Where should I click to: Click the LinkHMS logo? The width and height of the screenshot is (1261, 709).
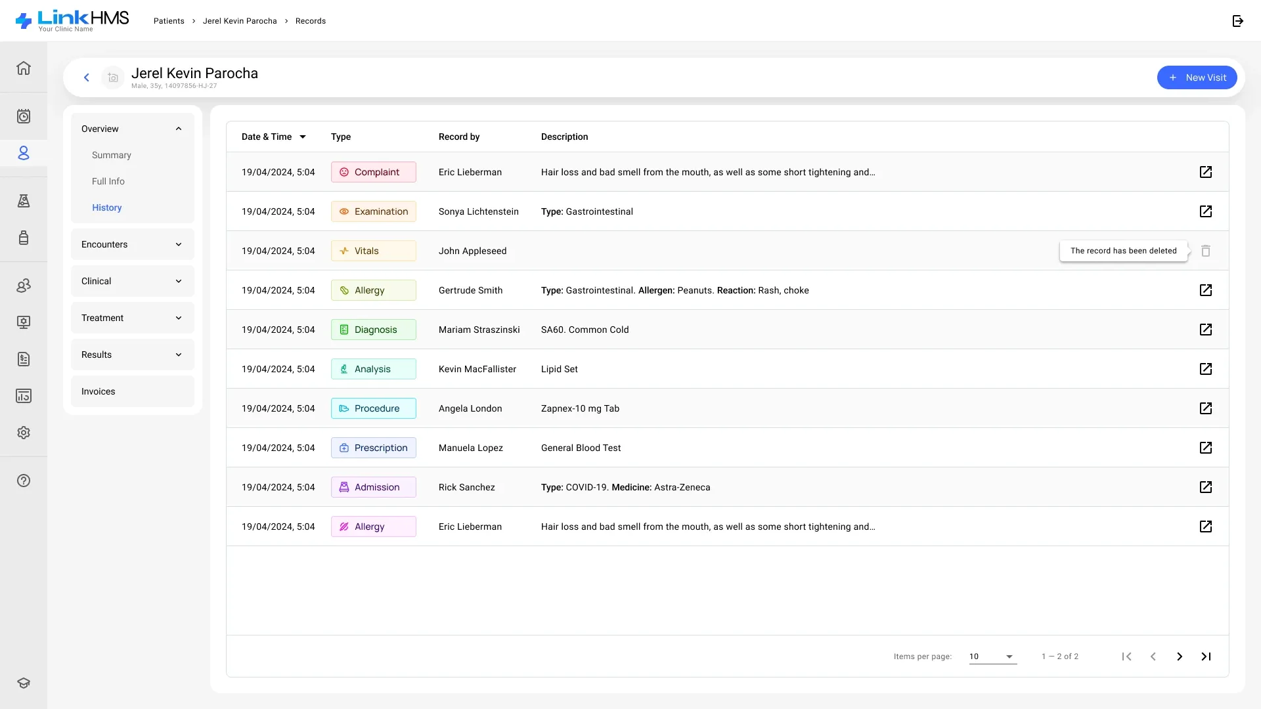(72, 20)
